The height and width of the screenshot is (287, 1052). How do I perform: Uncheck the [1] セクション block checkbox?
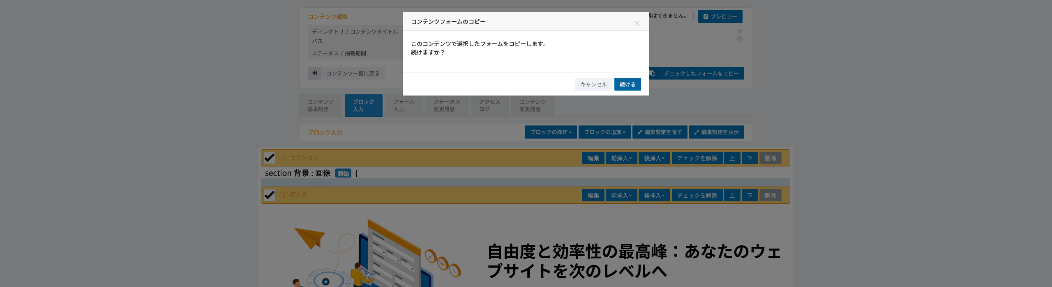pos(270,158)
